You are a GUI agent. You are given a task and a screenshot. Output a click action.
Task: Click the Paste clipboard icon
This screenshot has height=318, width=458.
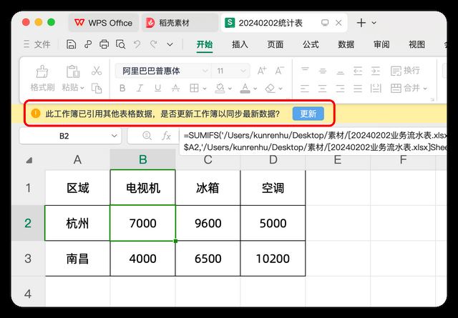(x=73, y=71)
